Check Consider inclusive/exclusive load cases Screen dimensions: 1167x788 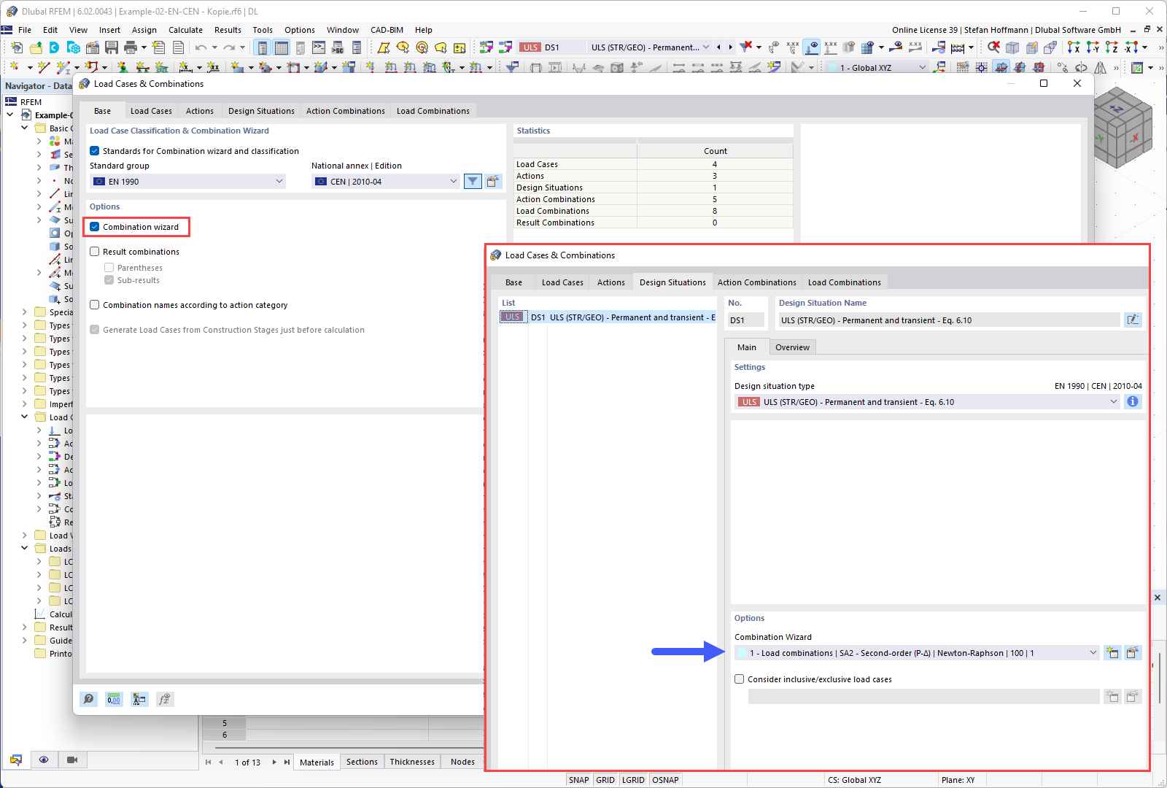739,679
